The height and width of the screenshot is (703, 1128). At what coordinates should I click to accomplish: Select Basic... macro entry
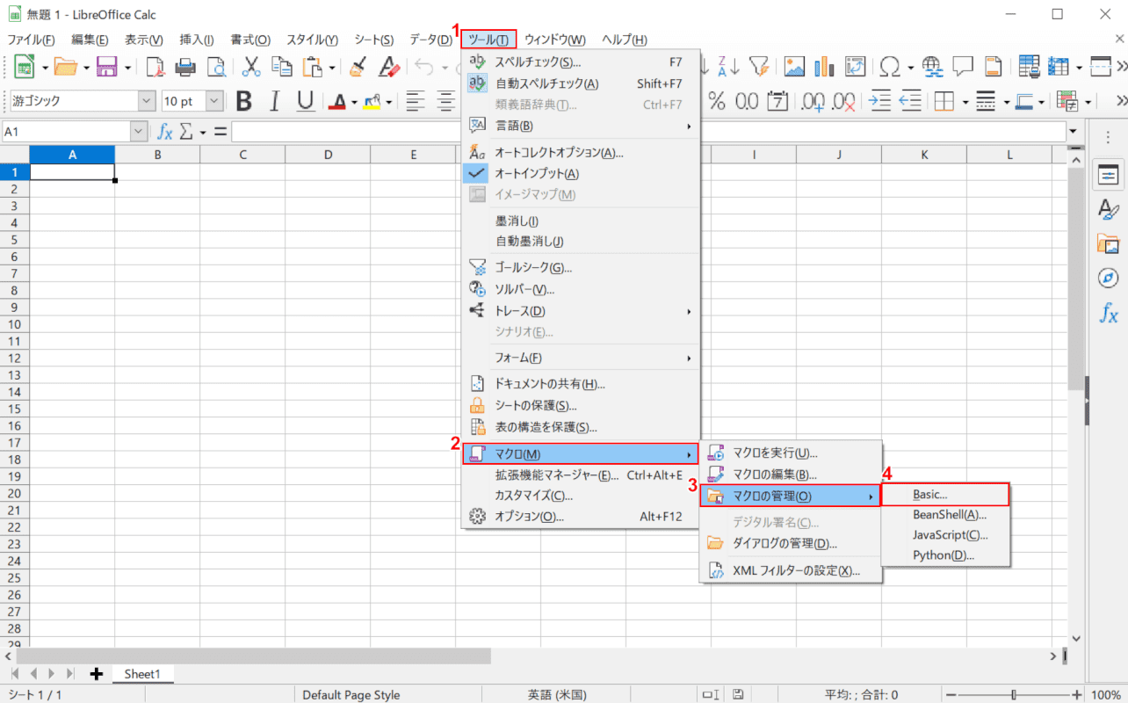(x=945, y=494)
